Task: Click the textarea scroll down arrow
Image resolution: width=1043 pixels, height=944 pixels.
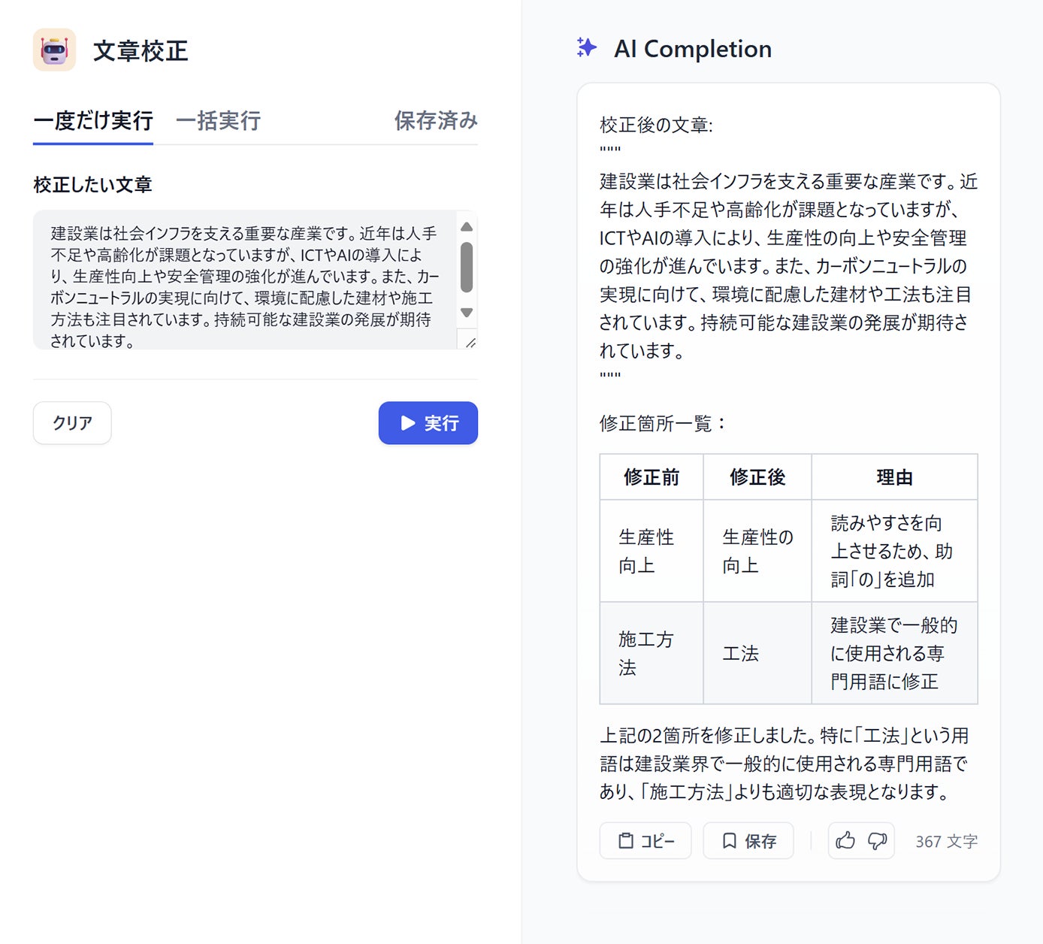Action: click(x=467, y=313)
